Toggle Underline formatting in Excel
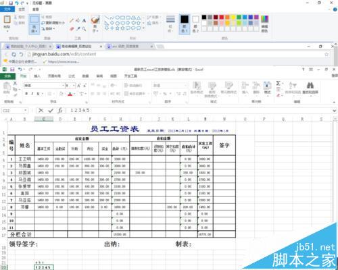 [38, 94]
